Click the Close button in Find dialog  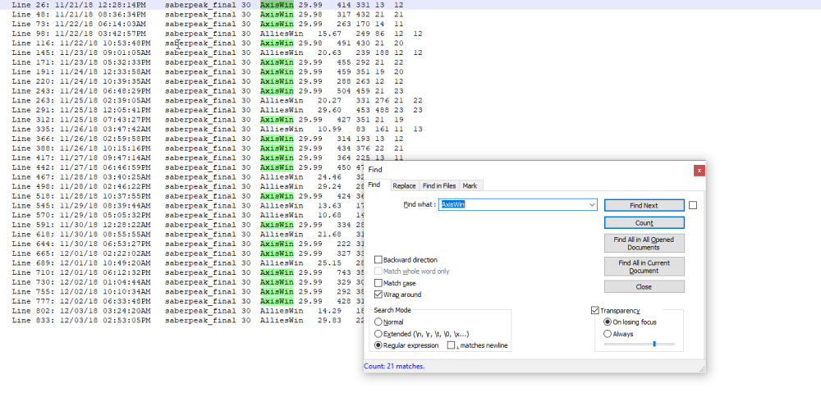[644, 286]
